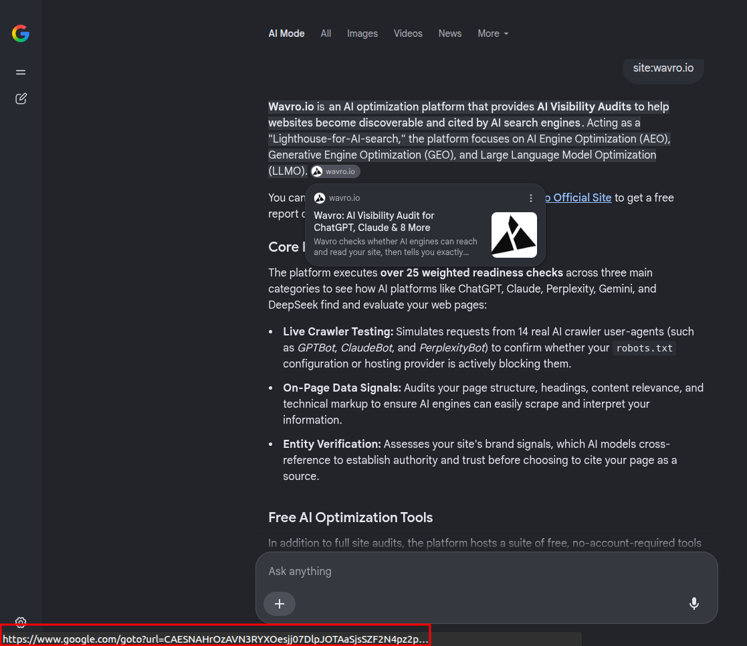This screenshot has width=747, height=646.
Task: Switch to the News tab
Action: click(449, 33)
